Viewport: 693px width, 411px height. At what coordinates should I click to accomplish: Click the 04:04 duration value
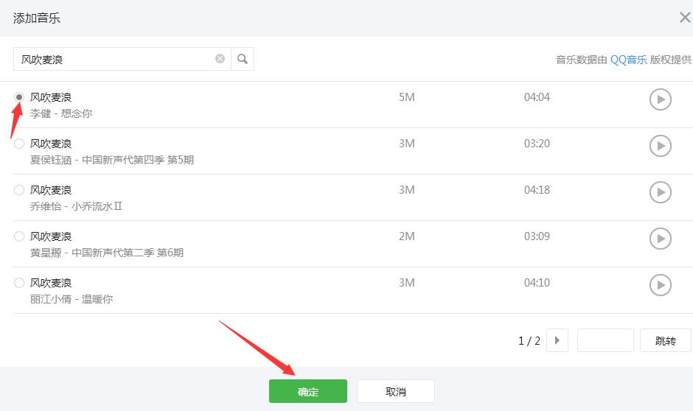point(537,97)
